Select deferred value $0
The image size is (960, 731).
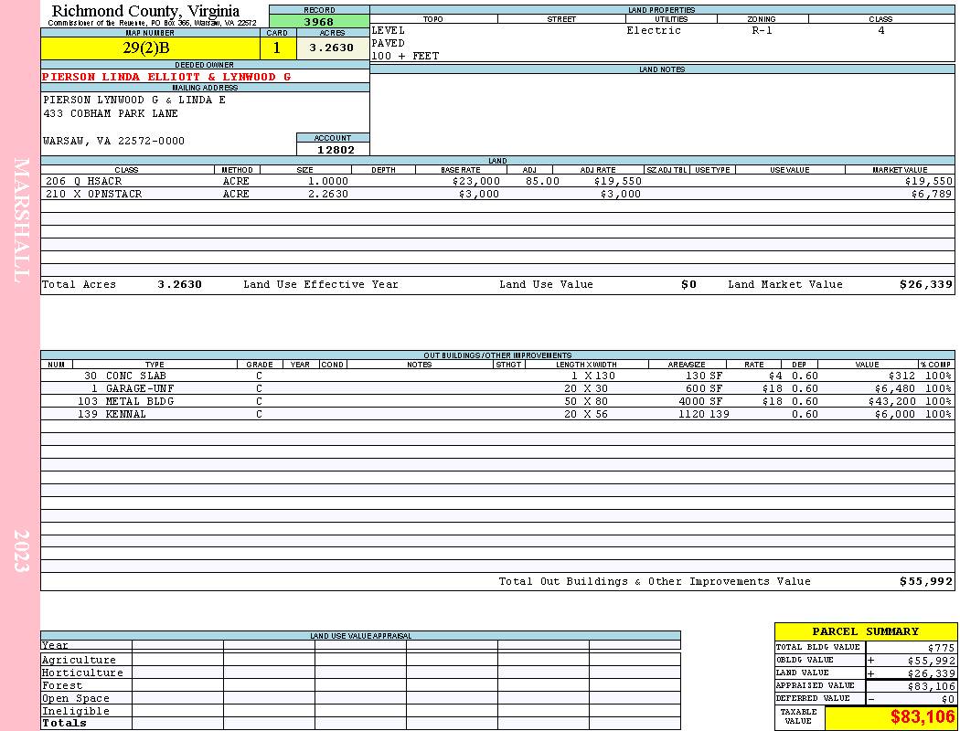point(948,699)
